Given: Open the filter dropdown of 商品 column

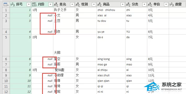Looking at the screenshot, I should coord(122,5).
